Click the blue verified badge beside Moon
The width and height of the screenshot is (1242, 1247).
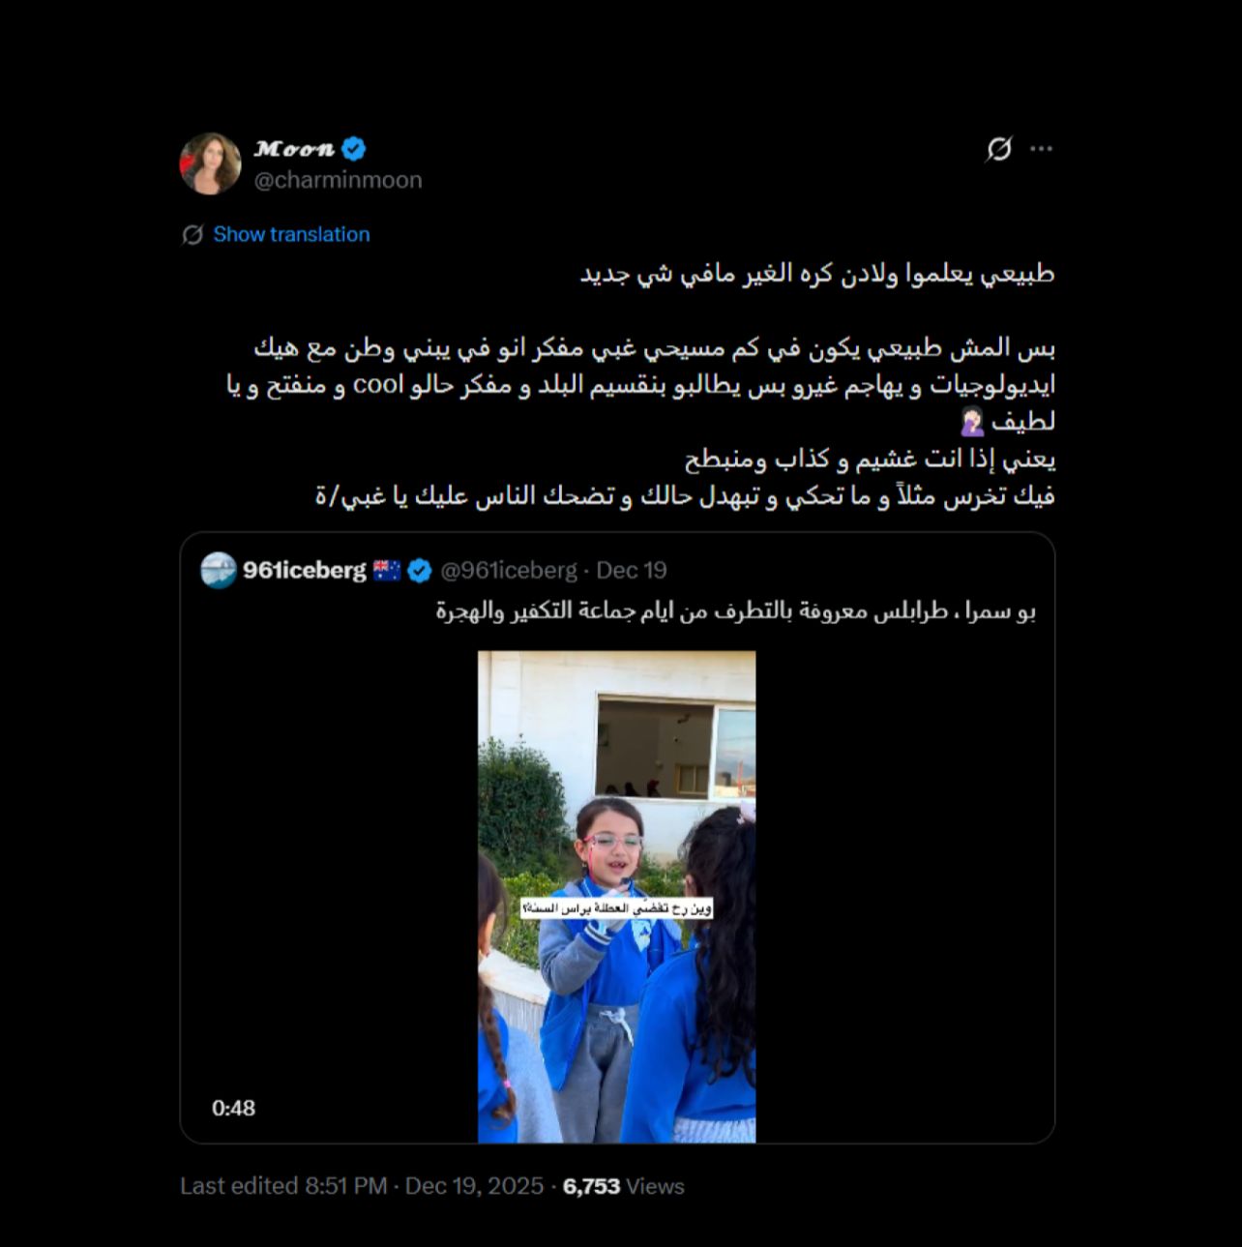[354, 149]
